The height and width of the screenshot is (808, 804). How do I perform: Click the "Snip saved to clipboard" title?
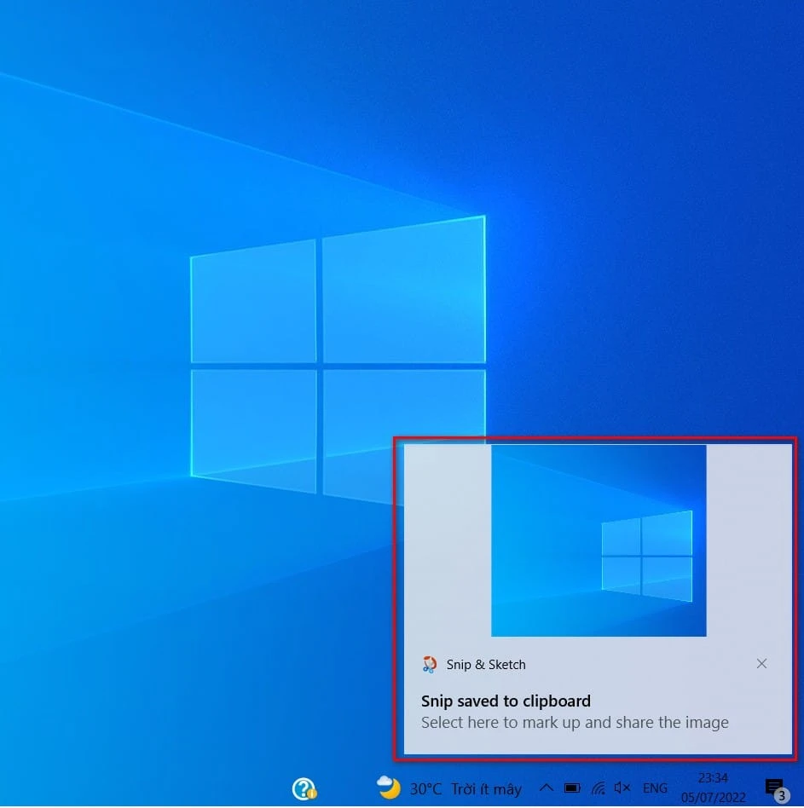click(506, 701)
